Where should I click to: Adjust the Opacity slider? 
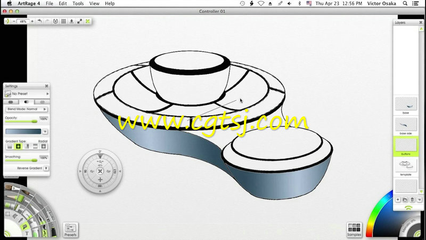(21, 122)
